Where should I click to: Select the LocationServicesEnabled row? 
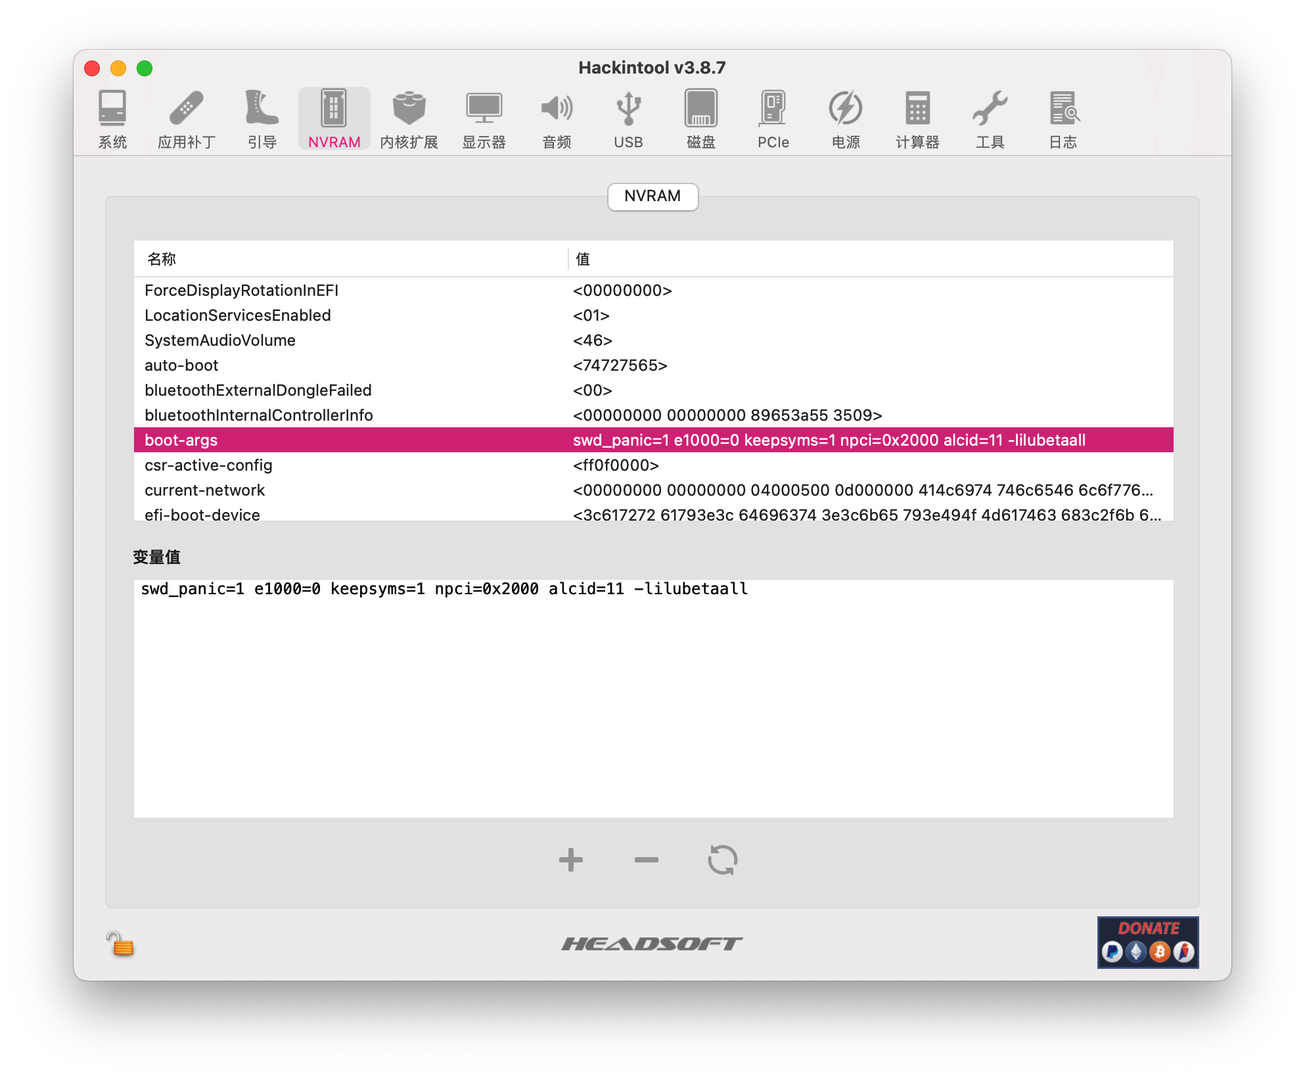coord(654,316)
